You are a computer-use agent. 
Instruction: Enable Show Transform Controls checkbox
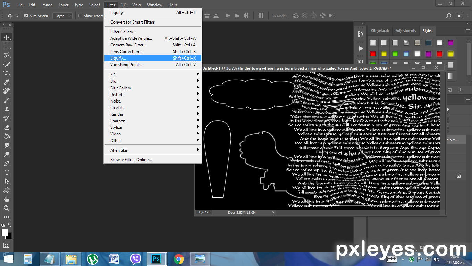(81, 16)
